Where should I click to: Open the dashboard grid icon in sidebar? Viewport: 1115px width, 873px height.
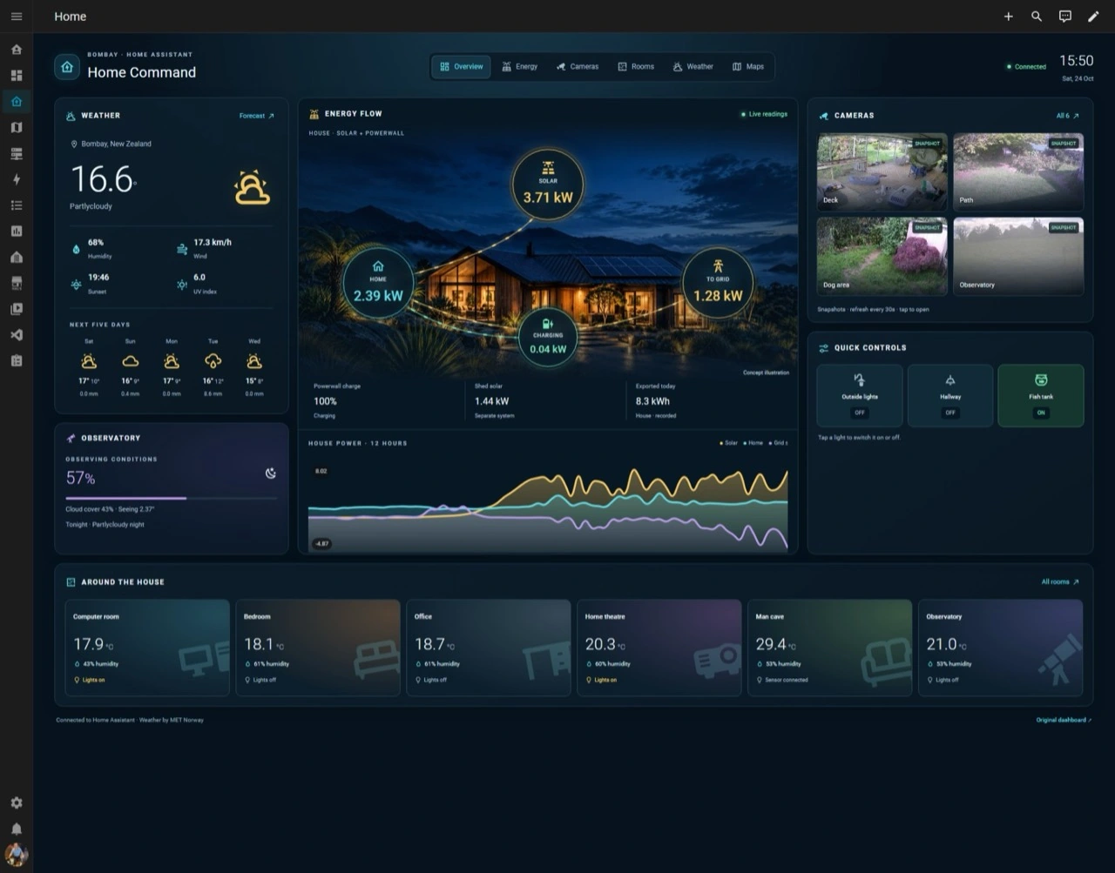click(17, 76)
